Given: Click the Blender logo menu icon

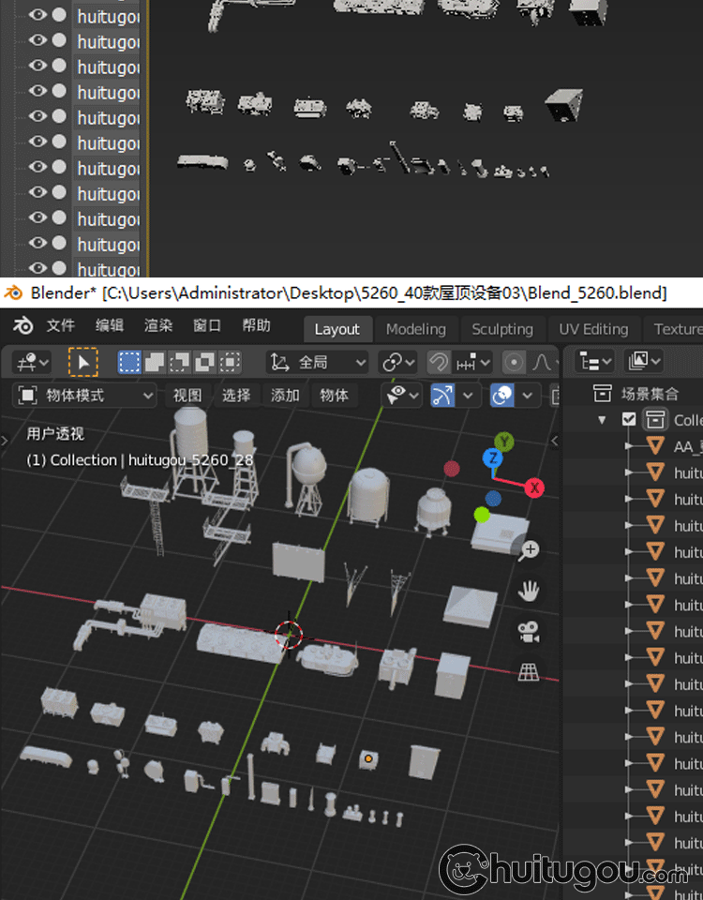Looking at the screenshot, I should click(x=23, y=326).
